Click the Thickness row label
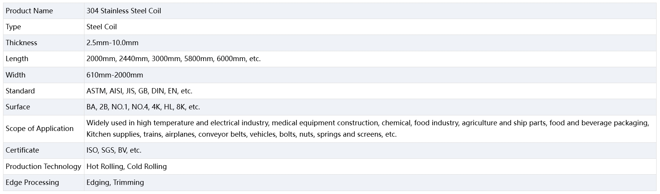 coord(21,43)
